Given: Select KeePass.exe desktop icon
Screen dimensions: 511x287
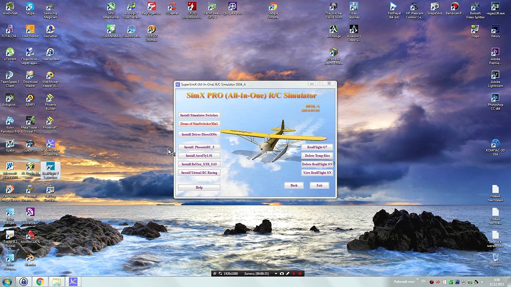Looking at the screenshot, I should [50, 55].
